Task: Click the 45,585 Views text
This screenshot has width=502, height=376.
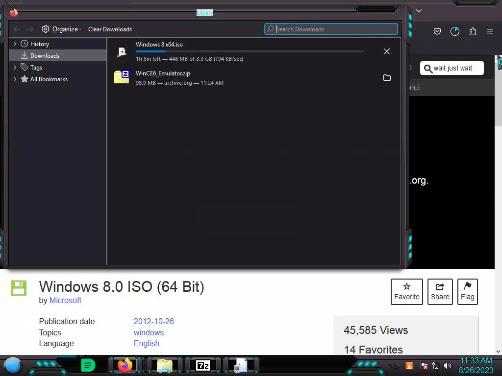Action: coord(376,330)
